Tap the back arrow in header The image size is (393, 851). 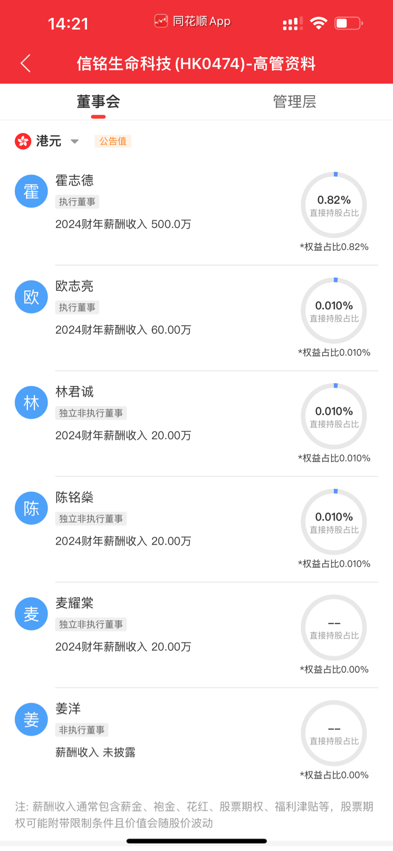26,63
